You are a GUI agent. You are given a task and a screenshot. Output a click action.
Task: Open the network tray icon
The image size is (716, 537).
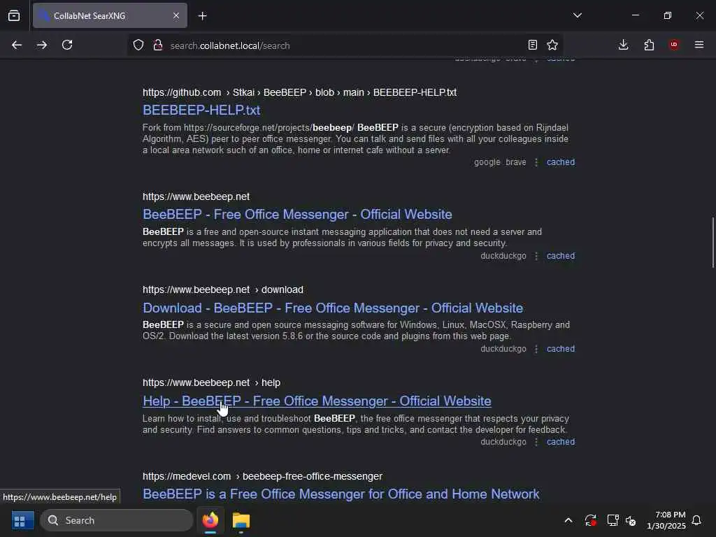(613, 520)
